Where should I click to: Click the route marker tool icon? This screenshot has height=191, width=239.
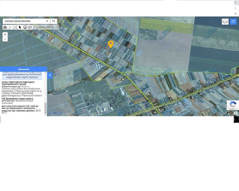[x=30, y=27]
